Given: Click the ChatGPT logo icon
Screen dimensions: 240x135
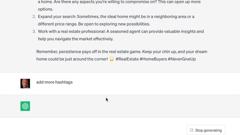Looking at the screenshot, I should point(25,106).
